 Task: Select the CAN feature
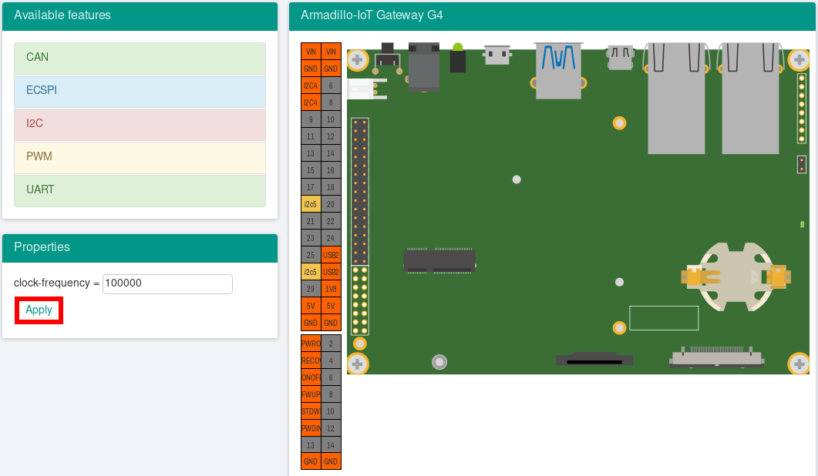(x=140, y=58)
